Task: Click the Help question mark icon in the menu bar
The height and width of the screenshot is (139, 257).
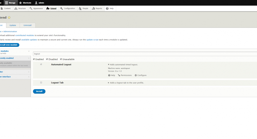Action: coord(107,8)
